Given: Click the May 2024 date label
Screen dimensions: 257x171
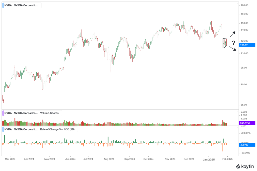Looking at the screenshot, I should pos(50,159).
